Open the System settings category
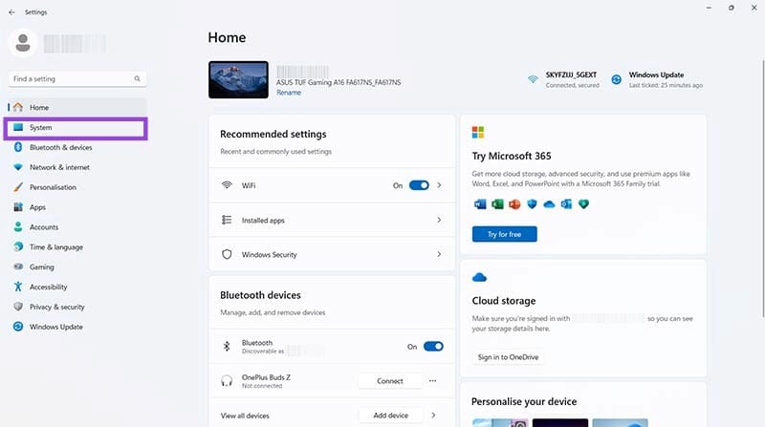765x427 pixels. [77, 127]
